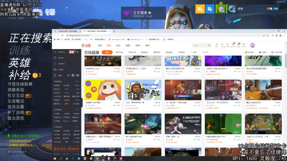Select DOTA2 in sidebar game list
This screenshot has height=161, width=287.
pyautogui.click(x=77, y=86)
